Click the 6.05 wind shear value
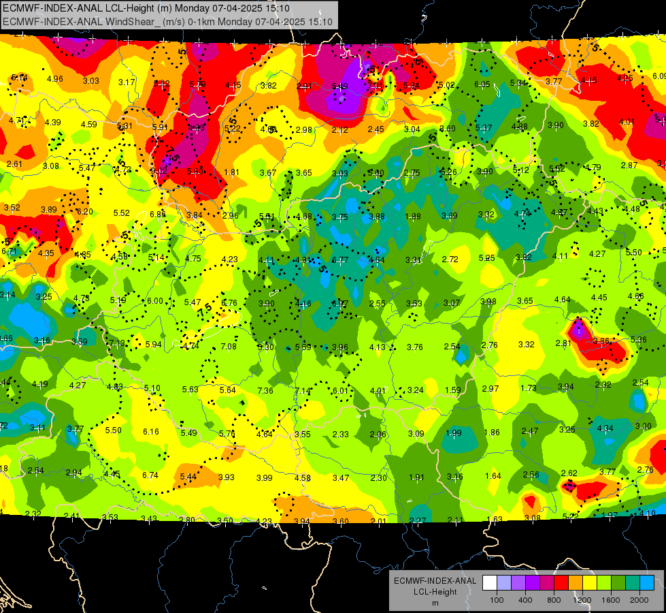Viewport: 666px width, 613px height. click(x=482, y=84)
